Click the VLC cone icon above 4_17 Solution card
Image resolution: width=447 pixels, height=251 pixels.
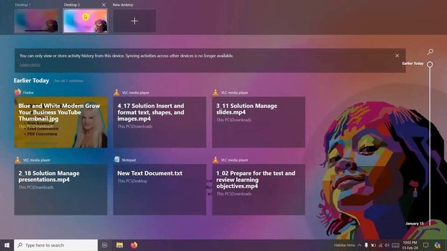coord(117,92)
